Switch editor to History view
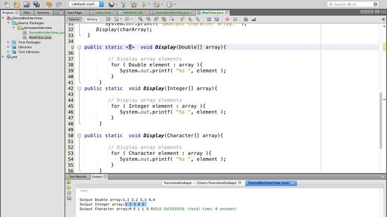387x217 pixels. click(x=92, y=19)
